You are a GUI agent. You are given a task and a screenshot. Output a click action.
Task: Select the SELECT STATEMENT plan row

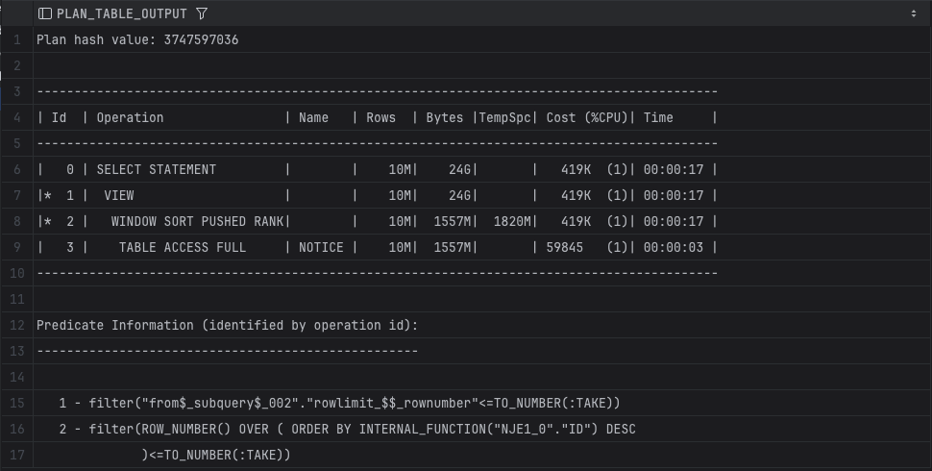click(x=482, y=169)
